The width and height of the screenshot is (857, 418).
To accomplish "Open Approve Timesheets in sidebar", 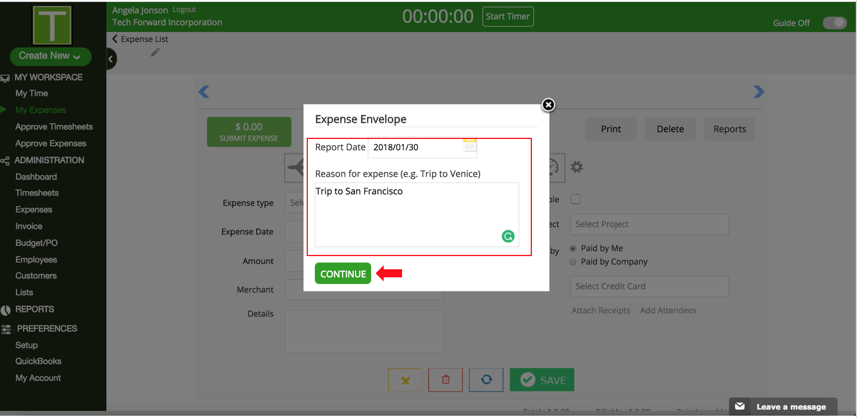I will coord(54,127).
